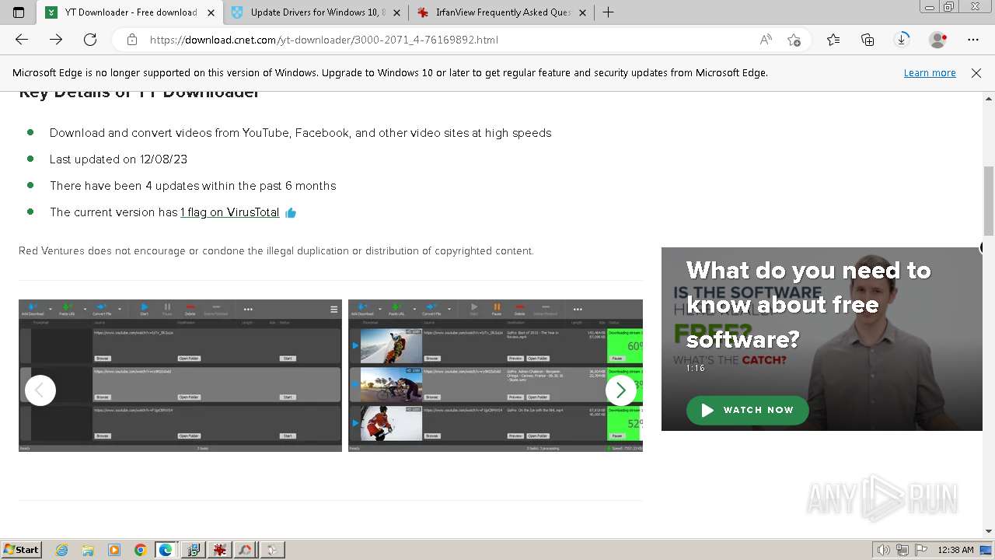This screenshot has width=995, height=560.
Task: Open the network tray icon
Action: (904, 550)
